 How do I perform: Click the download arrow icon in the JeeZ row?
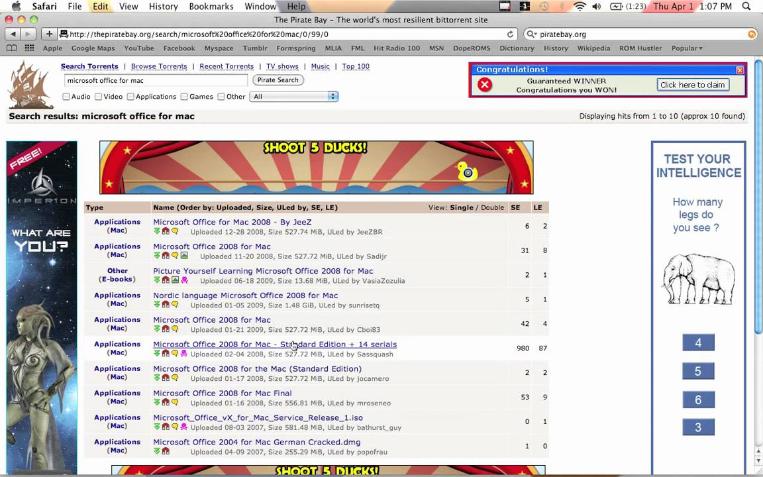(157, 232)
